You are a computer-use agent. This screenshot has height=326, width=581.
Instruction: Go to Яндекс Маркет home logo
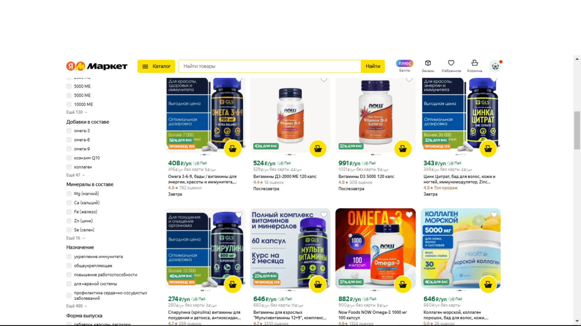coord(97,66)
